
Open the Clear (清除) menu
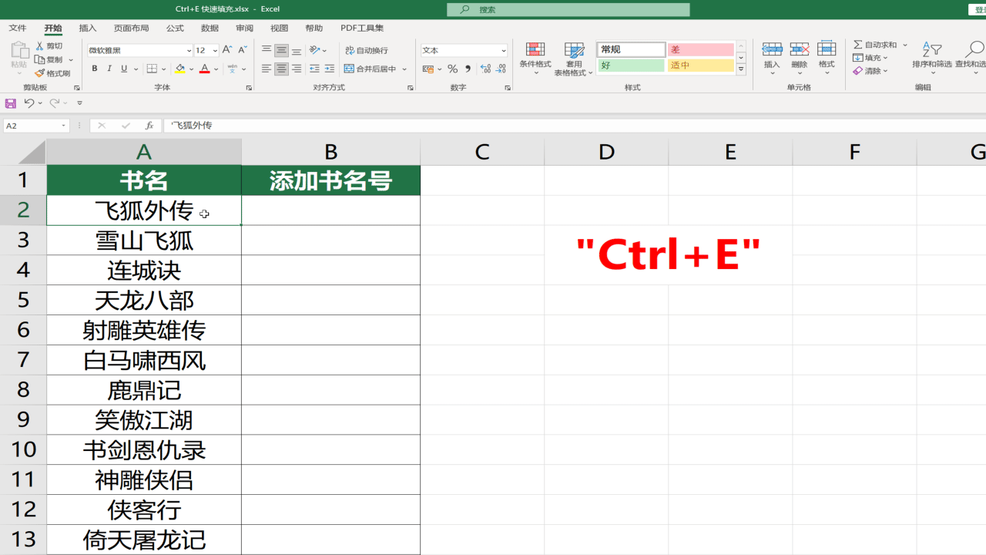870,71
